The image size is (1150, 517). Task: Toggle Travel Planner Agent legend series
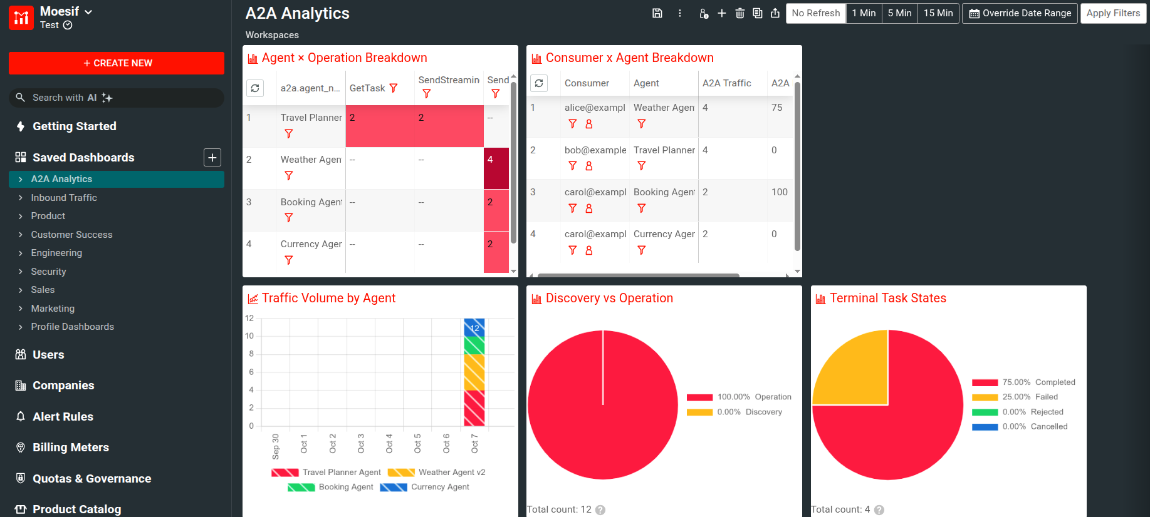coord(326,473)
